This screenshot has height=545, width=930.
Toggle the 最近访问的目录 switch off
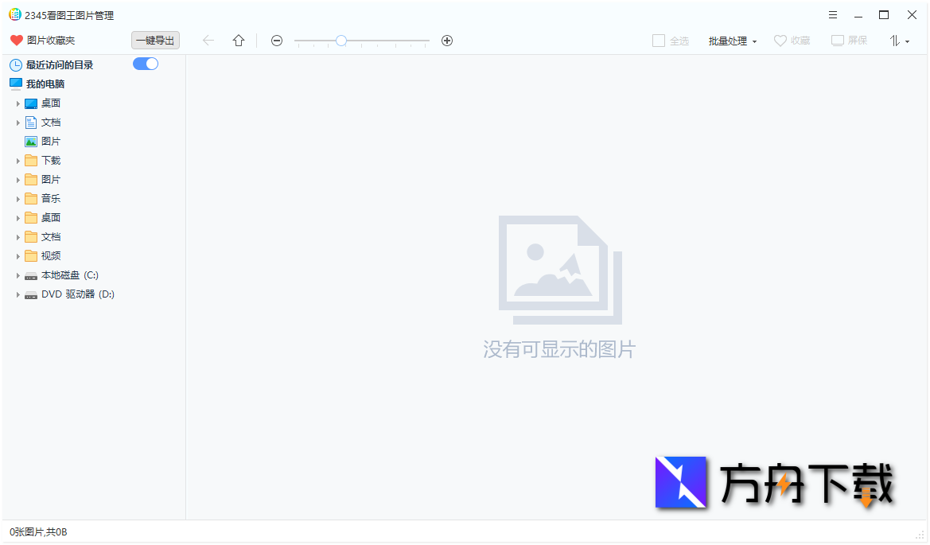point(146,64)
